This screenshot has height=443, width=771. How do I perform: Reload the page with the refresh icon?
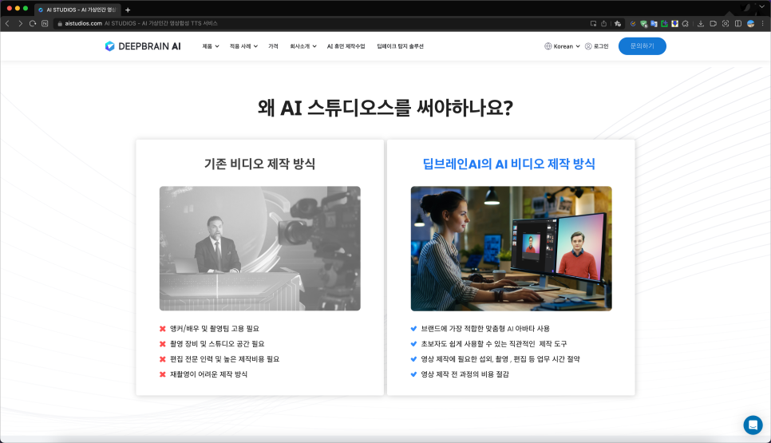33,23
